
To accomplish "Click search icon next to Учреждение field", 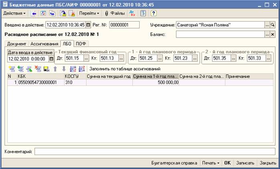I will [x=273, y=25].
